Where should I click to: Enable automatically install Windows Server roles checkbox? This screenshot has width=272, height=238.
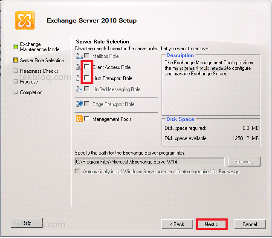[x=77, y=171]
